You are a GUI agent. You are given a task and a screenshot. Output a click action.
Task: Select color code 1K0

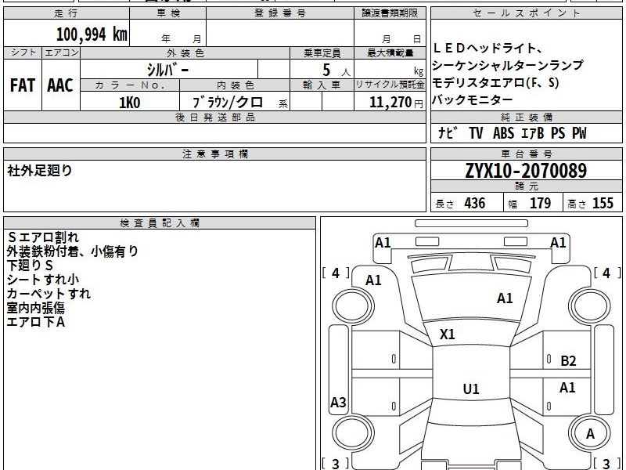click(x=130, y=103)
